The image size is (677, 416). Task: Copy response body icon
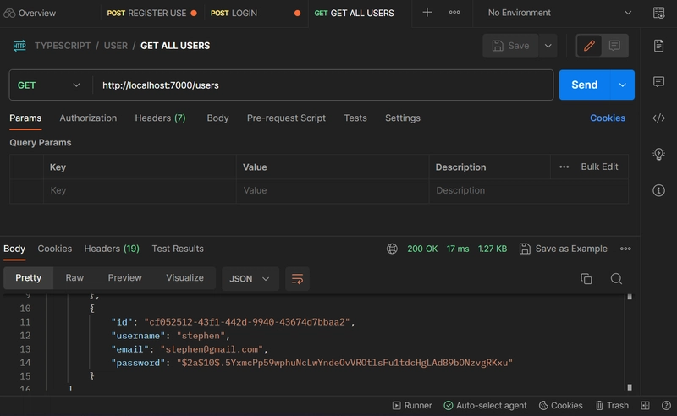pos(586,279)
